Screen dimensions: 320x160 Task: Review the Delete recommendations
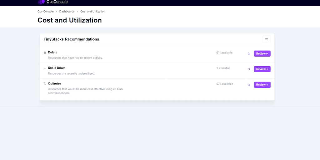(x=262, y=54)
